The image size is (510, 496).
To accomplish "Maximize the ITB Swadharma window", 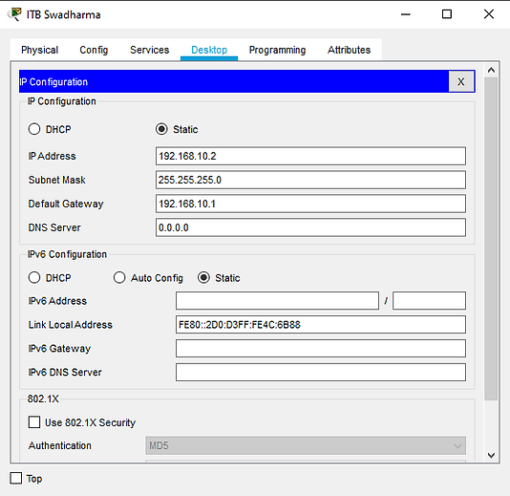I will click(447, 14).
